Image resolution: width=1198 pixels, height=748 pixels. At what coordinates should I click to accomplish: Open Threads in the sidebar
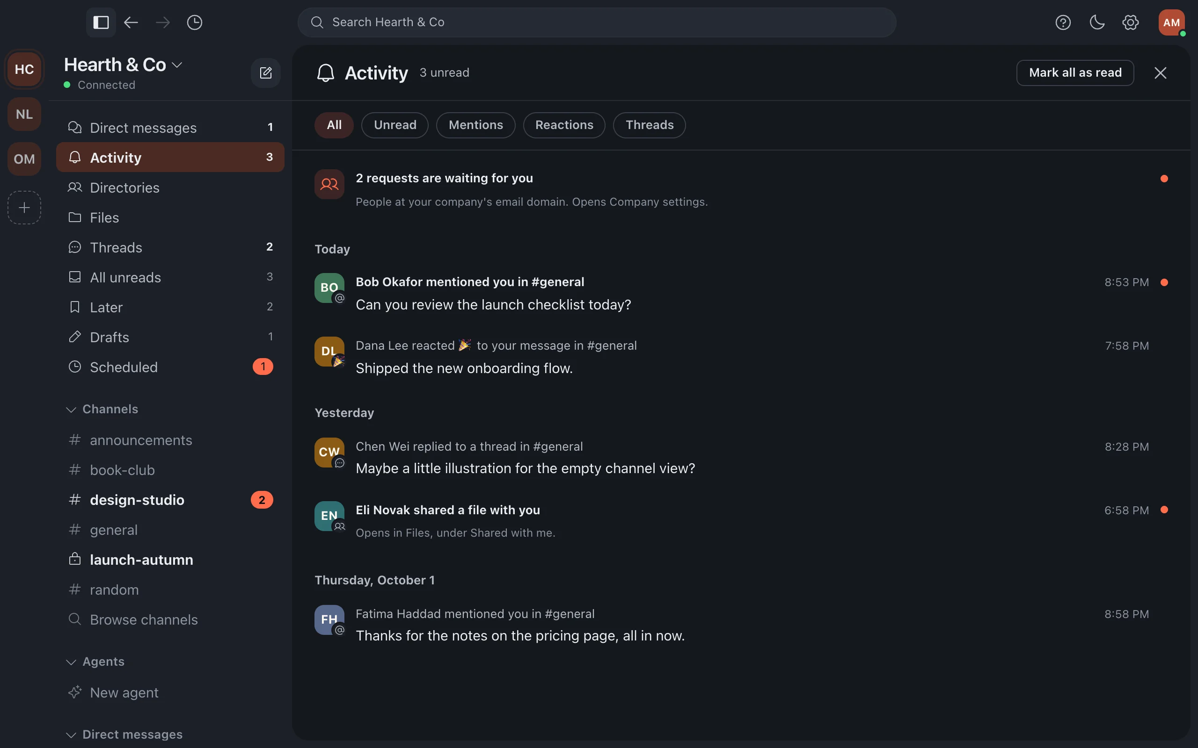click(x=170, y=247)
